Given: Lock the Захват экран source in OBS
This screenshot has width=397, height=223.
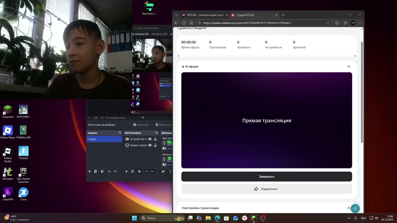Looking at the screenshot, I should [x=155, y=145].
